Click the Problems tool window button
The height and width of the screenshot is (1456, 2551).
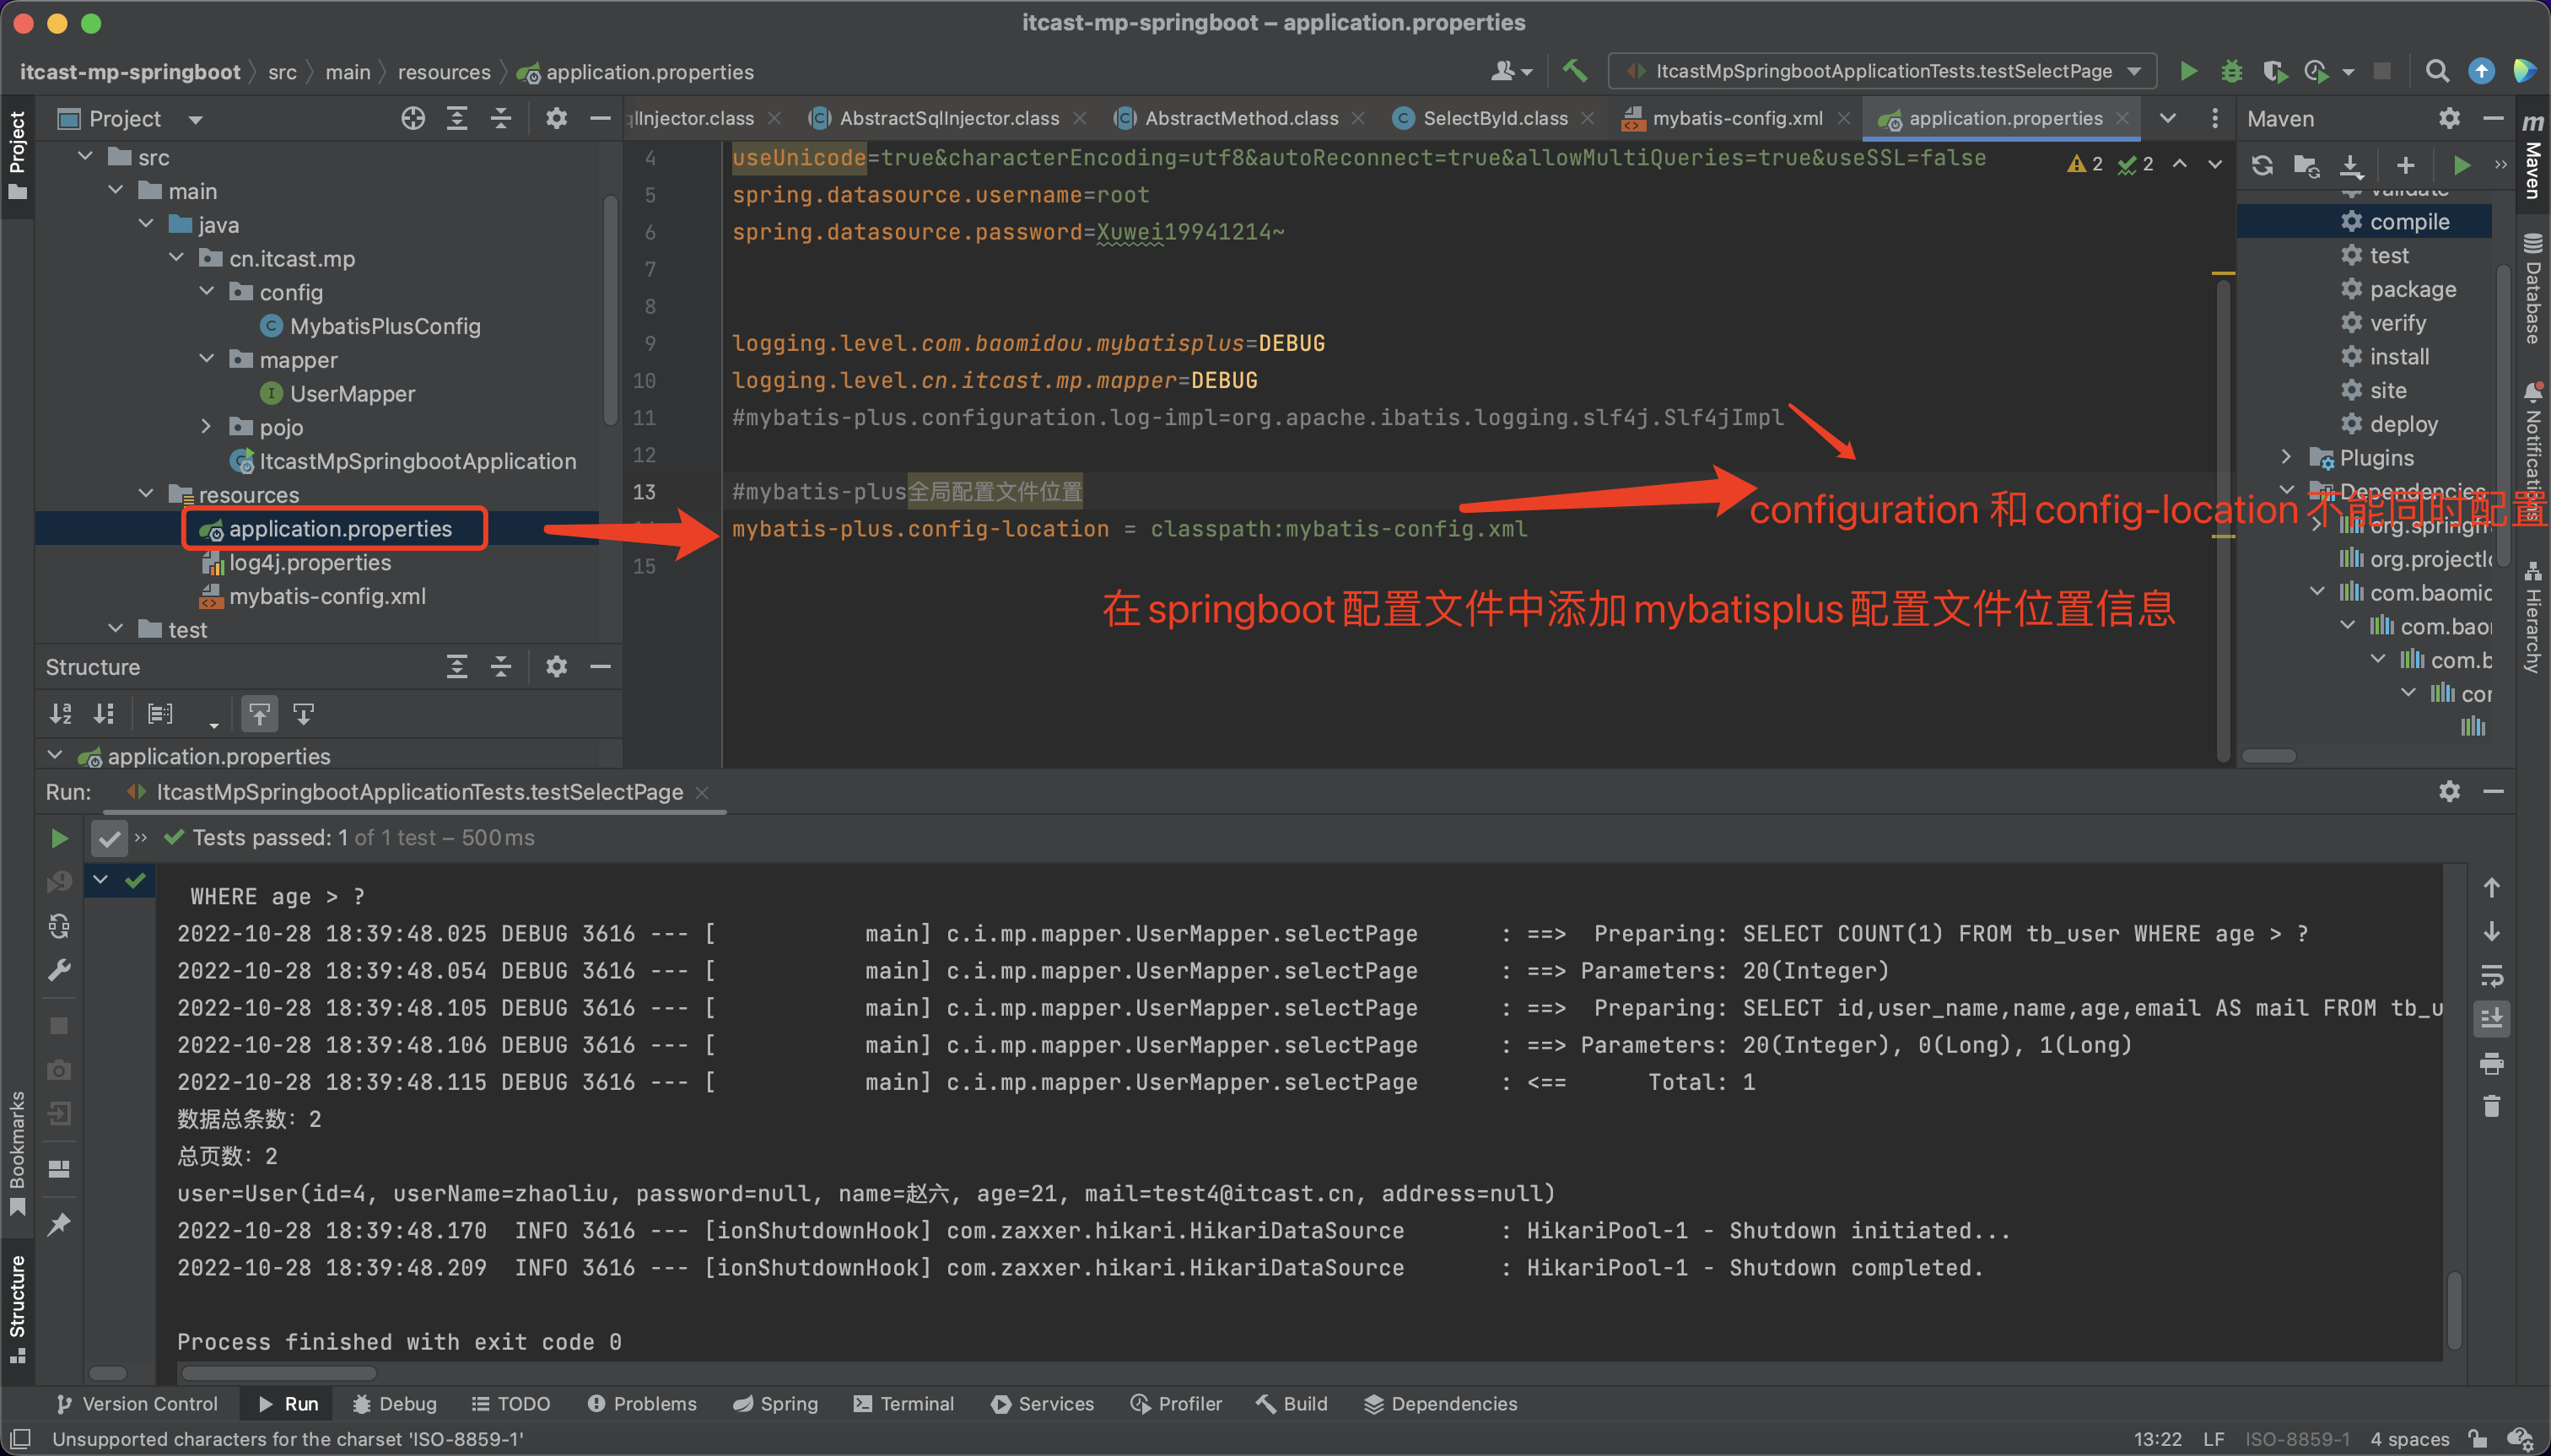click(641, 1404)
